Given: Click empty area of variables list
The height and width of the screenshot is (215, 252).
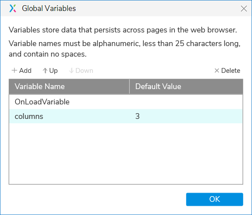Looking at the screenshot, I should click(126, 154).
